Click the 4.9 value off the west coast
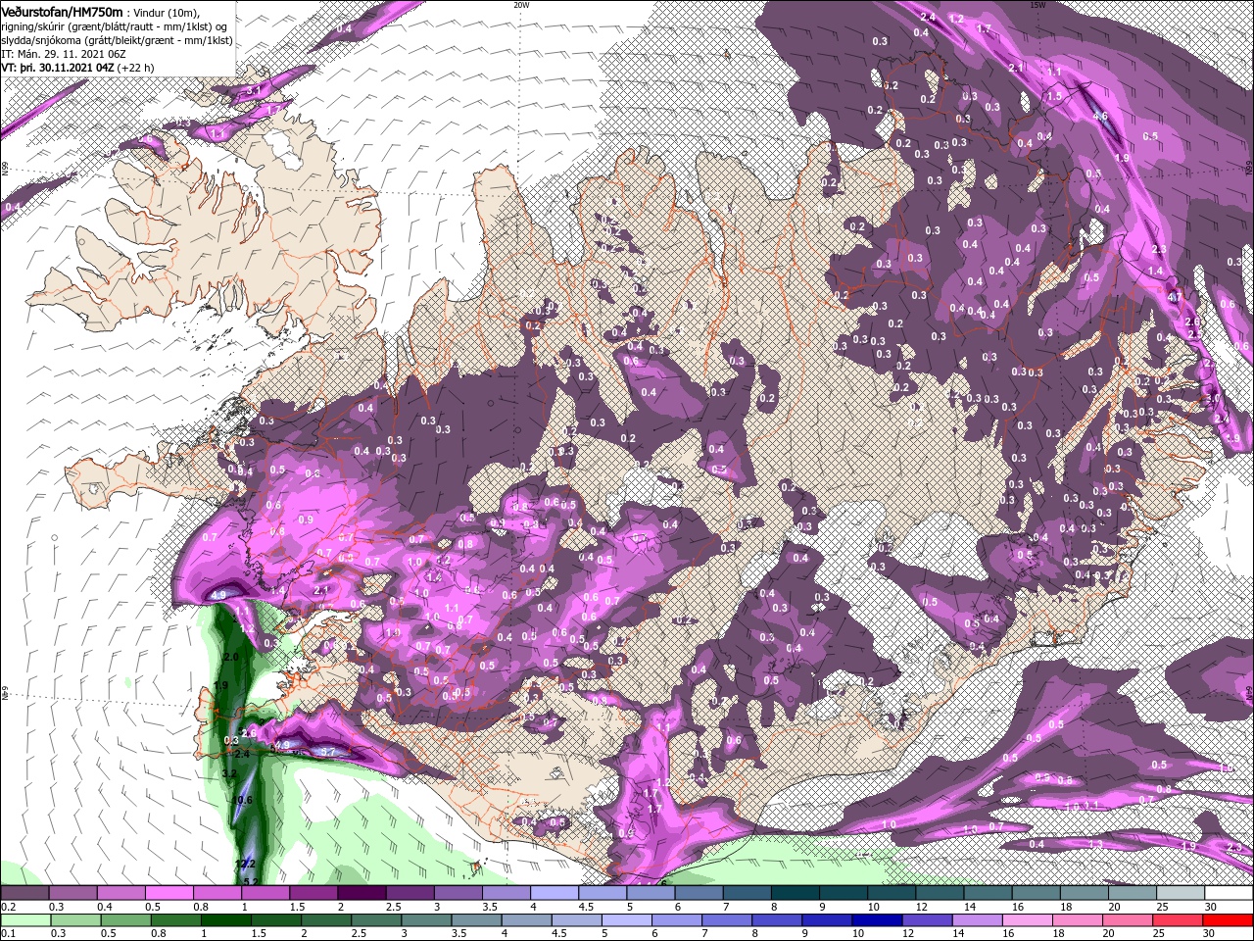This screenshot has width=1254, height=941. pyautogui.click(x=218, y=594)
